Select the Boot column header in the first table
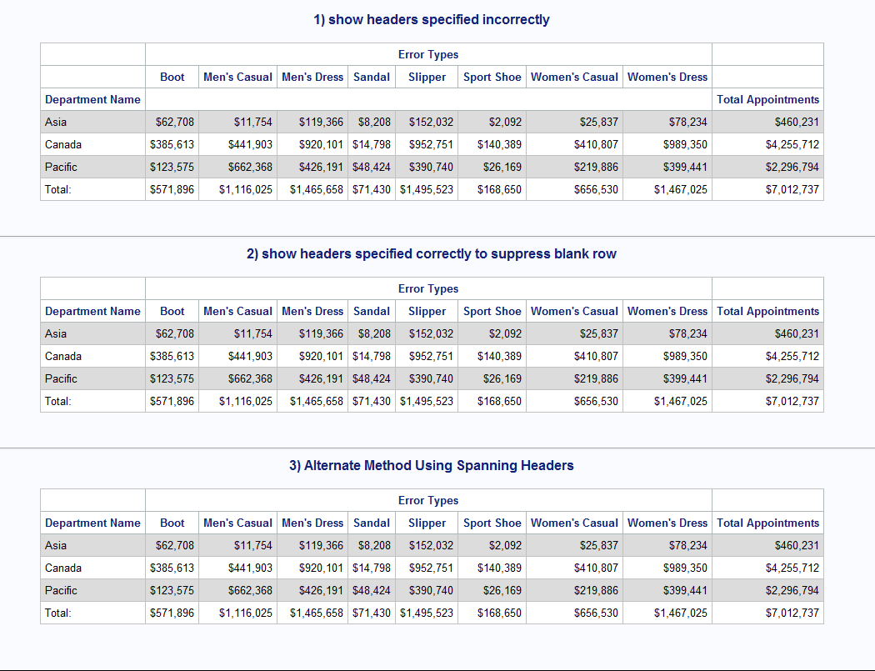The height and width of the screenshot is (671, 875). click(x=172, y=77)
